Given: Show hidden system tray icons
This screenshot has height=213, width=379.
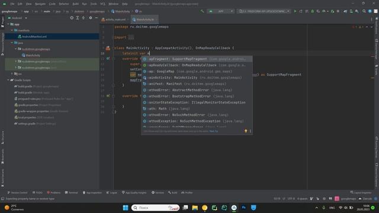Looking at the screenshot, I should tap(316, 208).
